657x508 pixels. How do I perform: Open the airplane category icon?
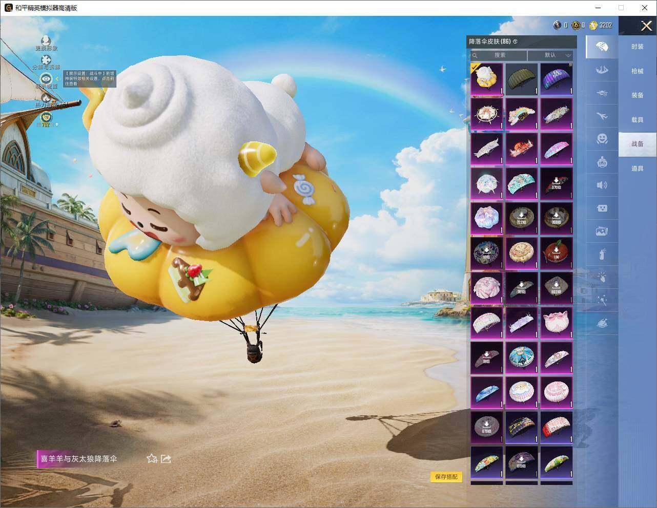(x=602, y=116)
